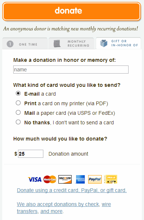Viewport: 144px width, 220px height.
Task: Click the donation amount field showing 25
Action: (x=31, y=154)
